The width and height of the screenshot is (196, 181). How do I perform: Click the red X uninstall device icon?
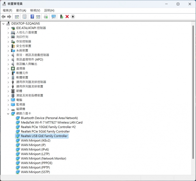click(67, 17)
